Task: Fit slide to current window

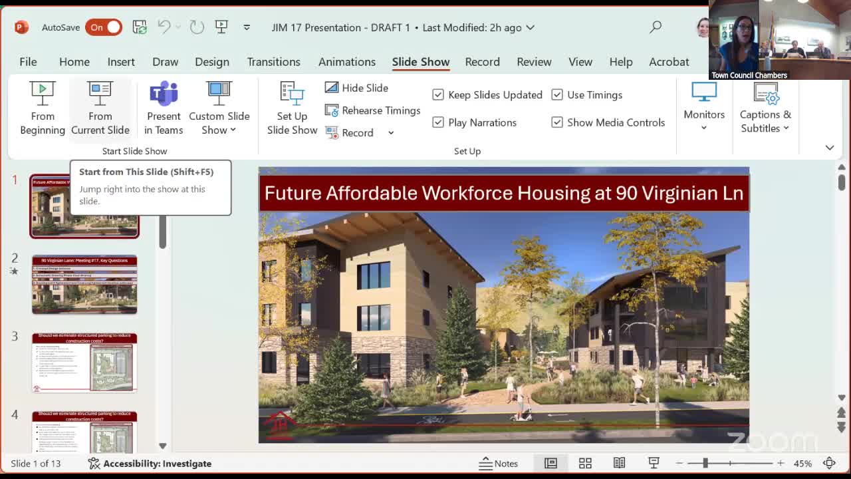Action: 829,463
